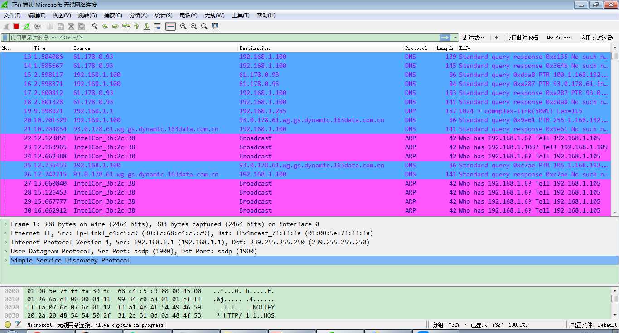Sort by the Length column header
619x333 pixels.
click(446, 48)
